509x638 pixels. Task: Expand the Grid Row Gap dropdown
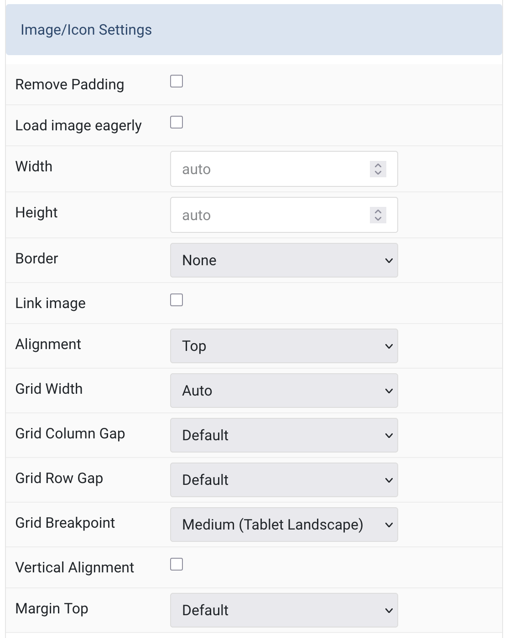point(284,480)
